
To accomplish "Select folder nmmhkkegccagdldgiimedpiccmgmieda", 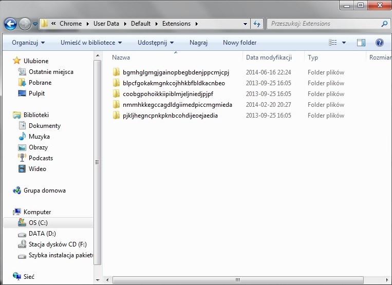I will pos(177,105).
